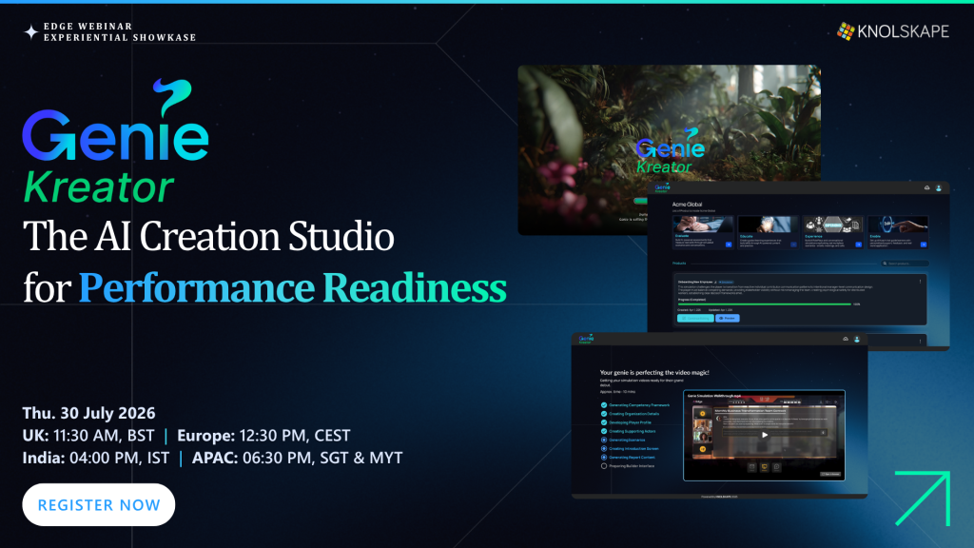Select the Products section tab

coord(679,264)
